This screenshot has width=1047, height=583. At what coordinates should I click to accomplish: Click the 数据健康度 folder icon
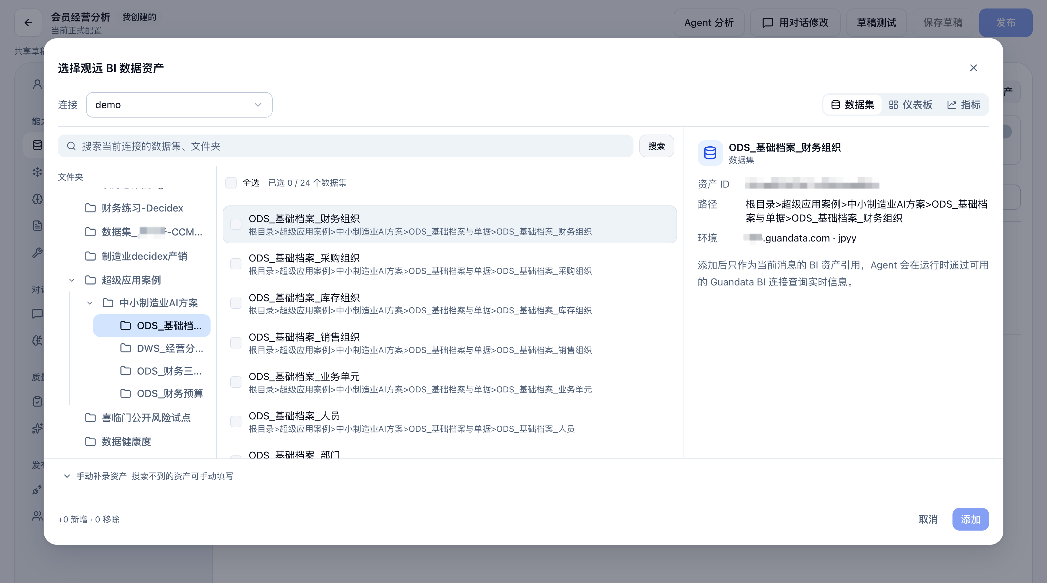click(x=90, y=441)
